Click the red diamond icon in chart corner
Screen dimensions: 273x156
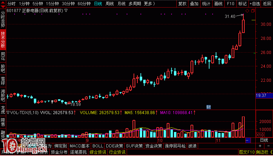(247, 11)
